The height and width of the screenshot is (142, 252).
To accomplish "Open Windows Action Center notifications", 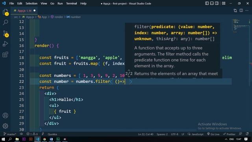I will [x=246, y=139].
